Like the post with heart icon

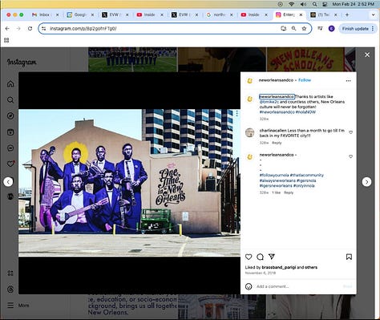click(x=249, y=257)
